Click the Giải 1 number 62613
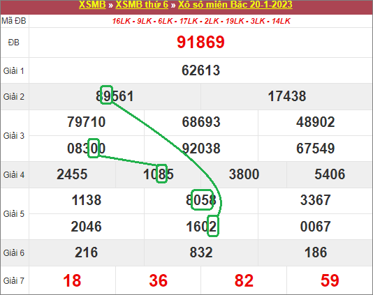This screenshot has height=295, width=373. point(200,70)
